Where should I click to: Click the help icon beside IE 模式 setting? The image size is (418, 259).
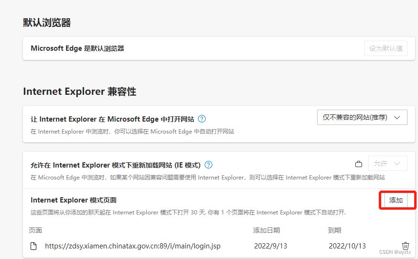[209, 165]
